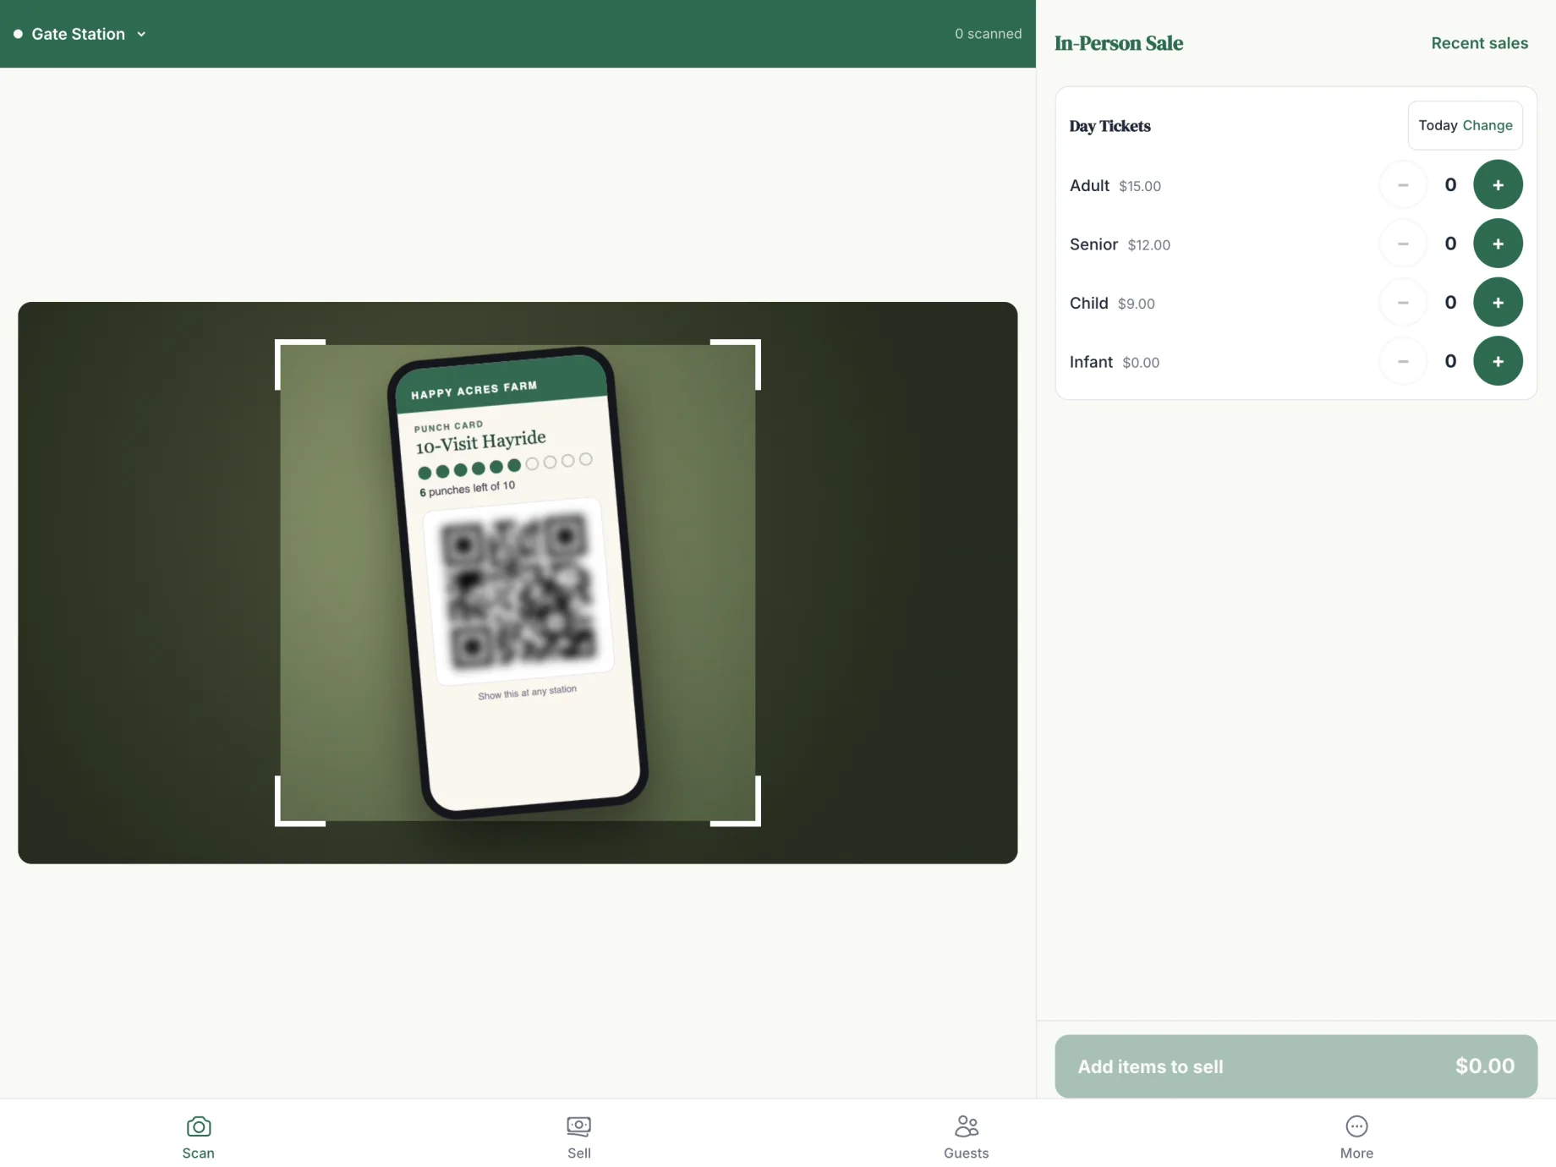Remove one Senior ticket
This screenshot has width=1556, height=1167.
coord(1403,244)
